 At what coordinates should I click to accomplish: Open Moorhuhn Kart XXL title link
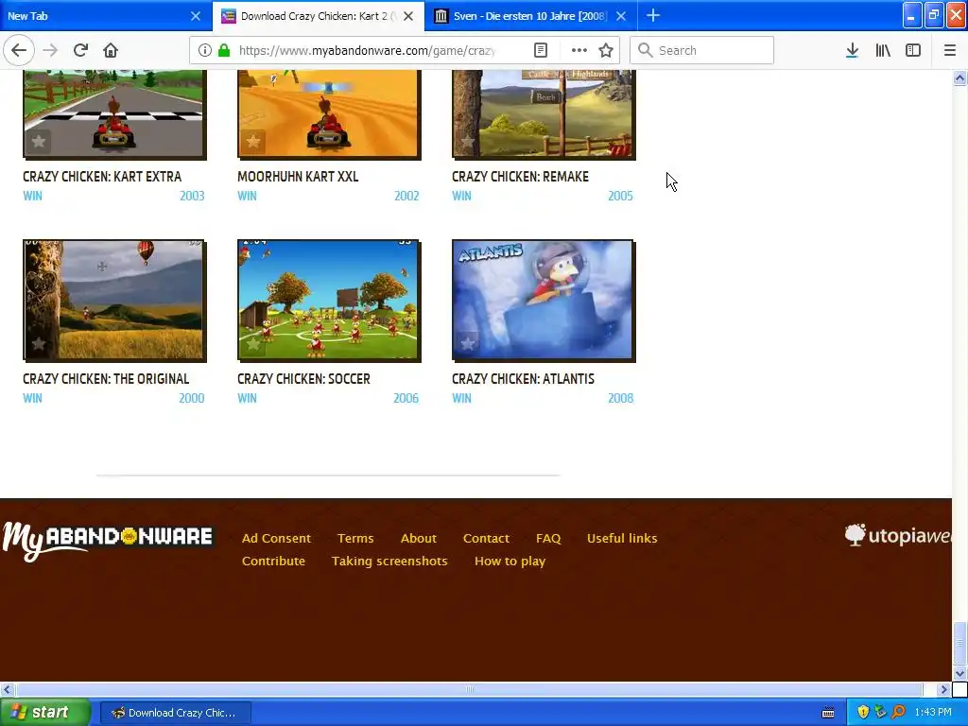tap(298, 177)
